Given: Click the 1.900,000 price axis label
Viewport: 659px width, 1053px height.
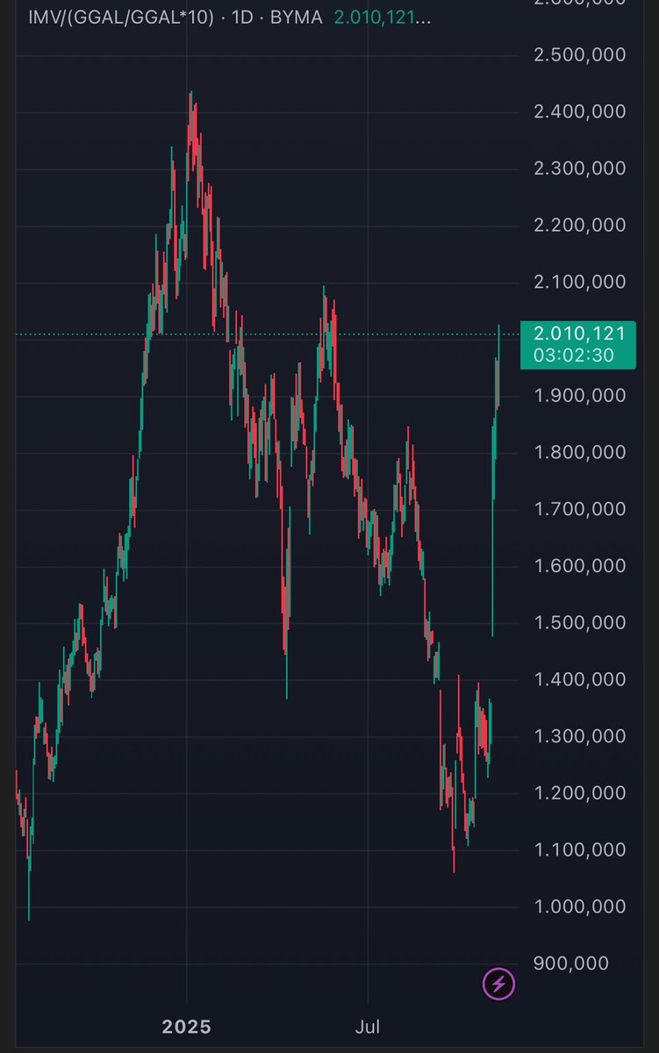Looking at the screenshot, I should click(x=580, y=395).
